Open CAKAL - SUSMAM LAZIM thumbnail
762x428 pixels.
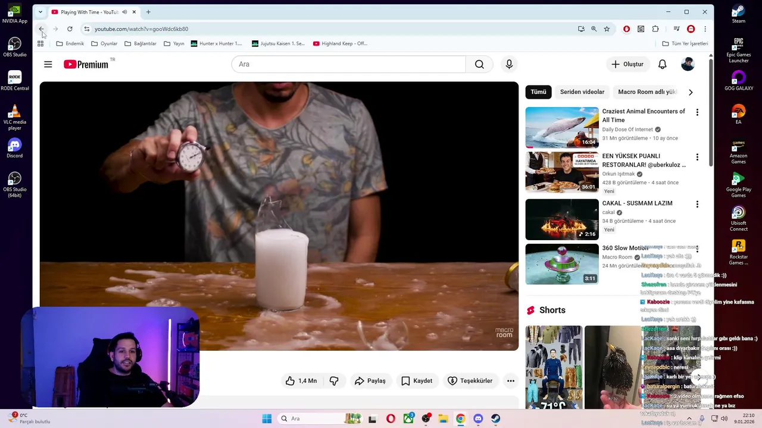pos(562,219)
